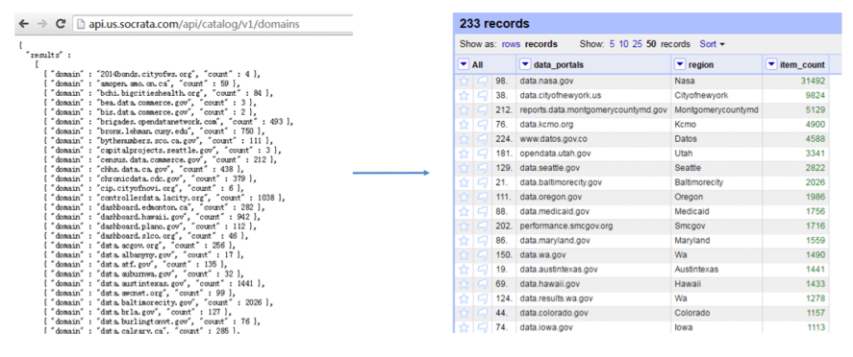Screen dimensions: 853x357
Task: Flag the data.cityofnewyork.us row
Action: tap(482, 96)
